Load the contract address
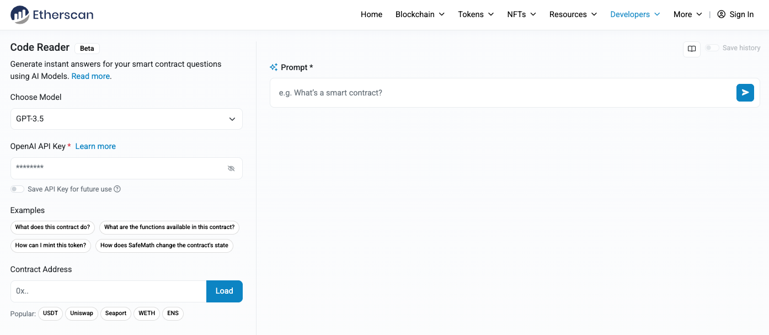 pos(225,291)
